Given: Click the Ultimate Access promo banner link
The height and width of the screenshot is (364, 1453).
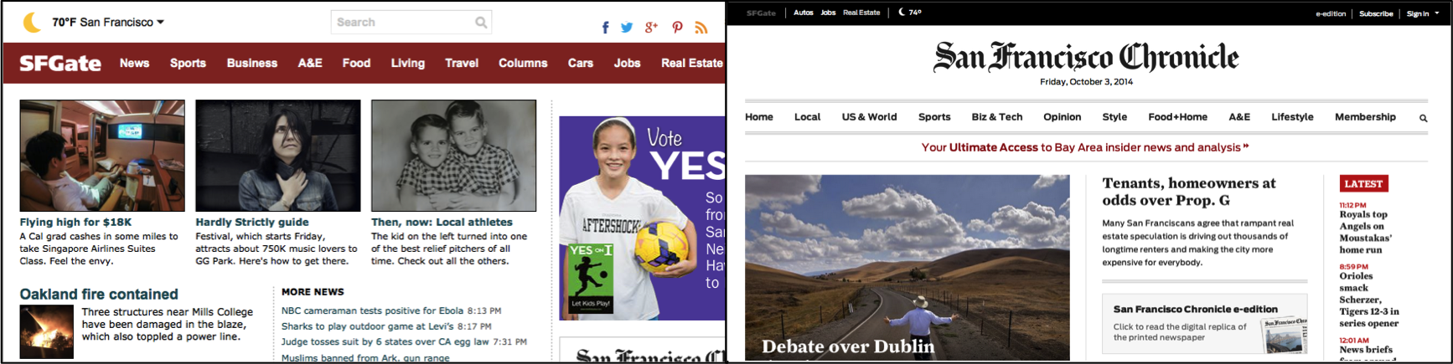Looking at the screenshot, I should [x=1085, y=147].
